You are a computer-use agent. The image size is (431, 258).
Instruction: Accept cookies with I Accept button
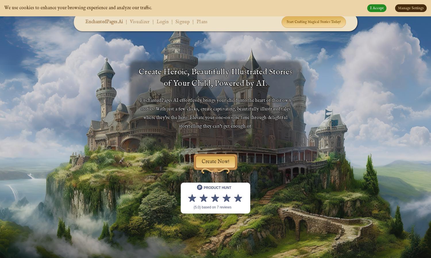pyautogui.click(x=377, y=8)
